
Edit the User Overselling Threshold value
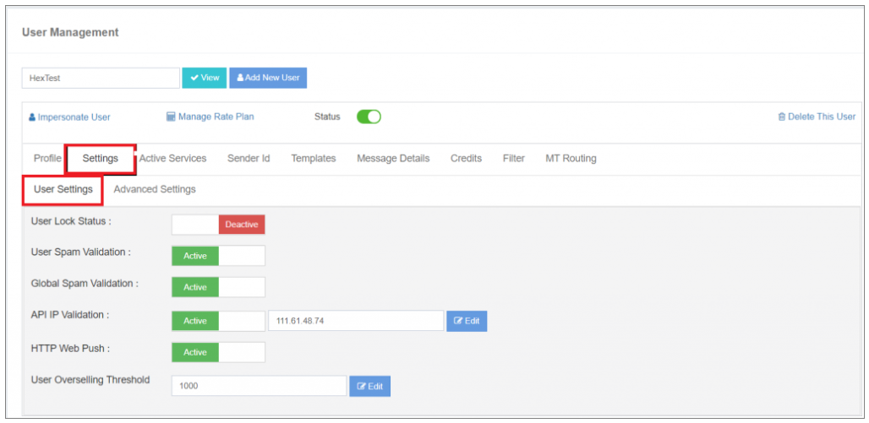[x=369, y=386]
